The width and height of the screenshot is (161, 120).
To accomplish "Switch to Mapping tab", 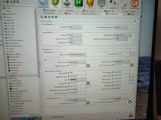I will (x=69, y=11).
